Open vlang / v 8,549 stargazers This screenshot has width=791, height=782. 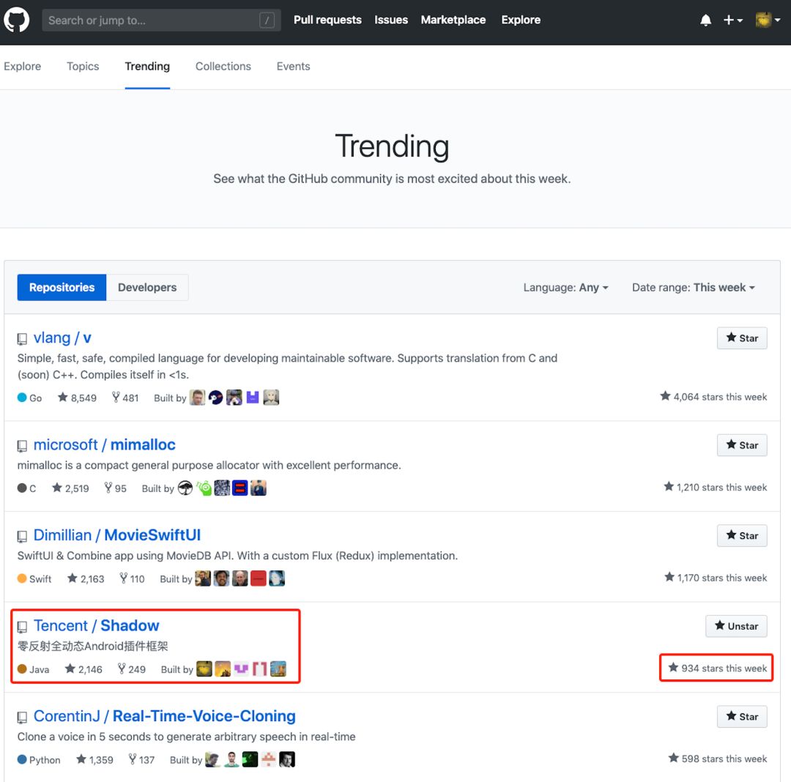click(x=77, y=398)
